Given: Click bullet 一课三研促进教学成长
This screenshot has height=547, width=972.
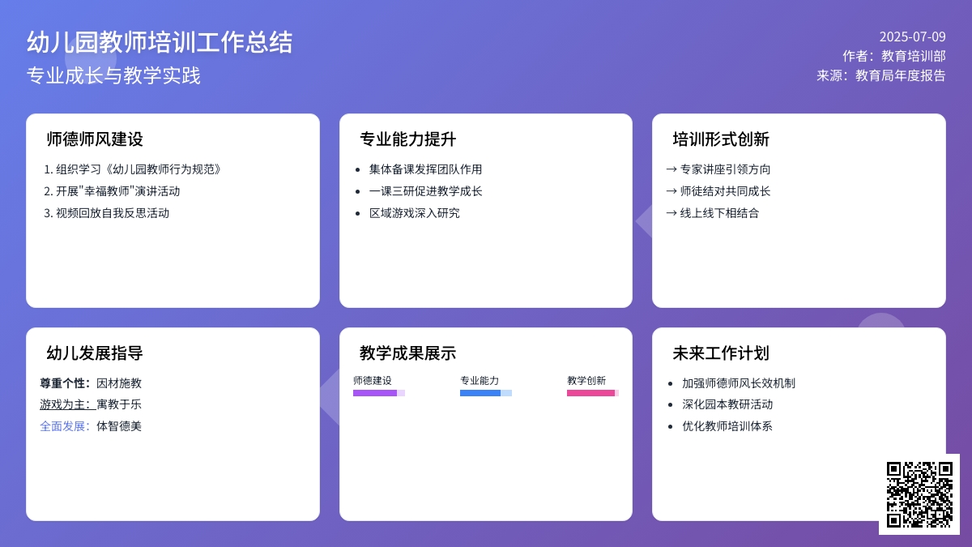Looking at the screenshot, I should pyautogui.click(x=426, y=191).
